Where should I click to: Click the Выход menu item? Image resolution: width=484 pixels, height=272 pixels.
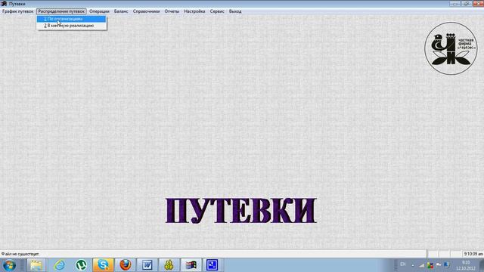point(235,11)
